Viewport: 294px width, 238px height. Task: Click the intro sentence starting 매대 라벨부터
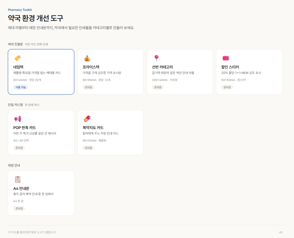[71, 28]
